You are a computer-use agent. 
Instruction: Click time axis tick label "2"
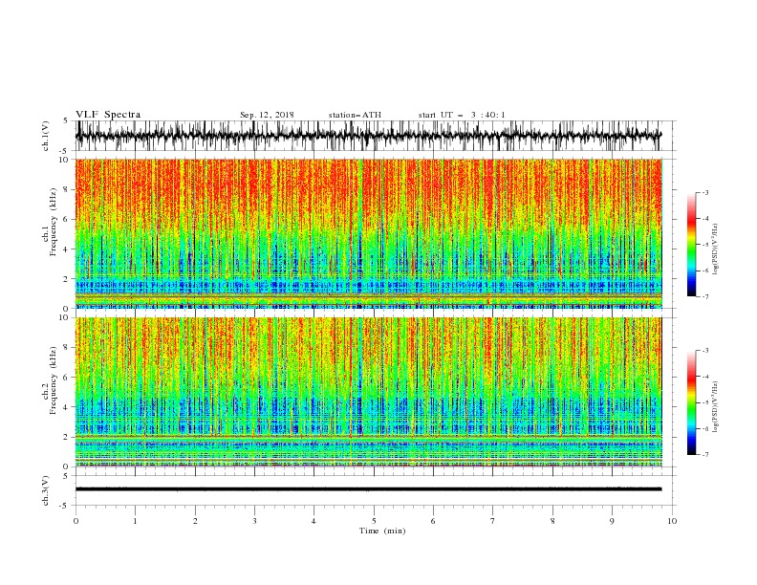pos(195,521)
